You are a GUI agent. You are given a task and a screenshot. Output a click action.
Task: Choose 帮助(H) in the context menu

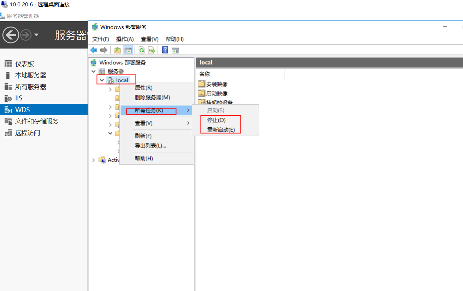[157, 158]
